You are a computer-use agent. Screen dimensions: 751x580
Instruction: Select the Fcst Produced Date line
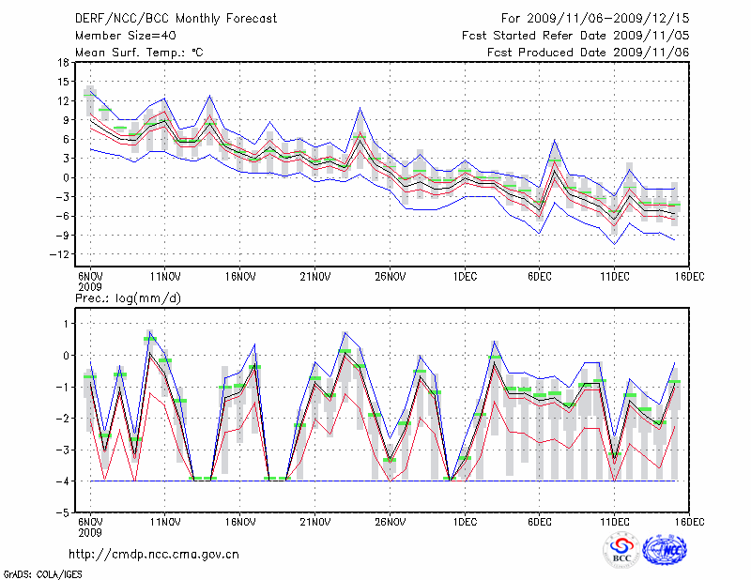click(589, 53)
